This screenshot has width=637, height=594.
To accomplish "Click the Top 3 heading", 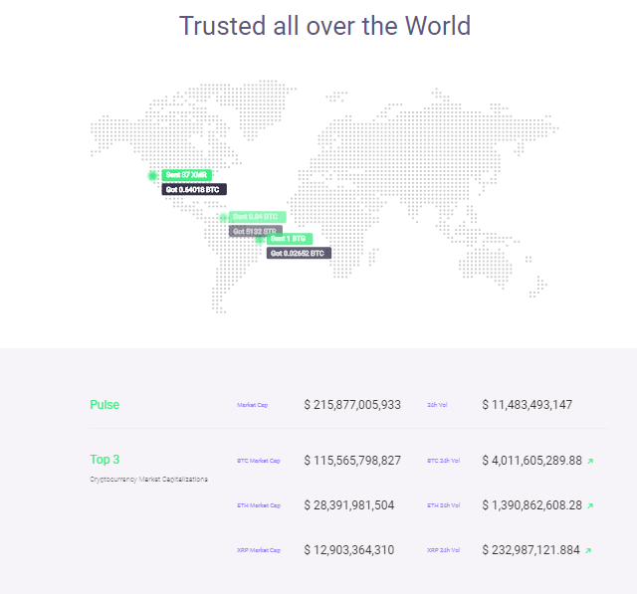I will pyautogui.click(x=105, y=460).
